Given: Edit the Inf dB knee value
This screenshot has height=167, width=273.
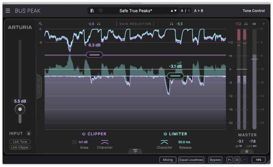Looking at the screenshot, I should (x=83, y=142).
